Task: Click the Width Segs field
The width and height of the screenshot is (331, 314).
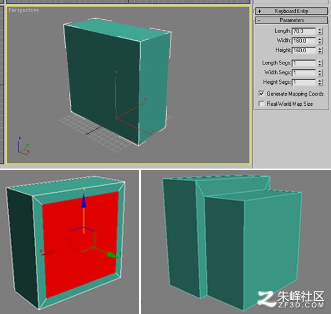Action: pyautogui.click(x=304, y=73)
